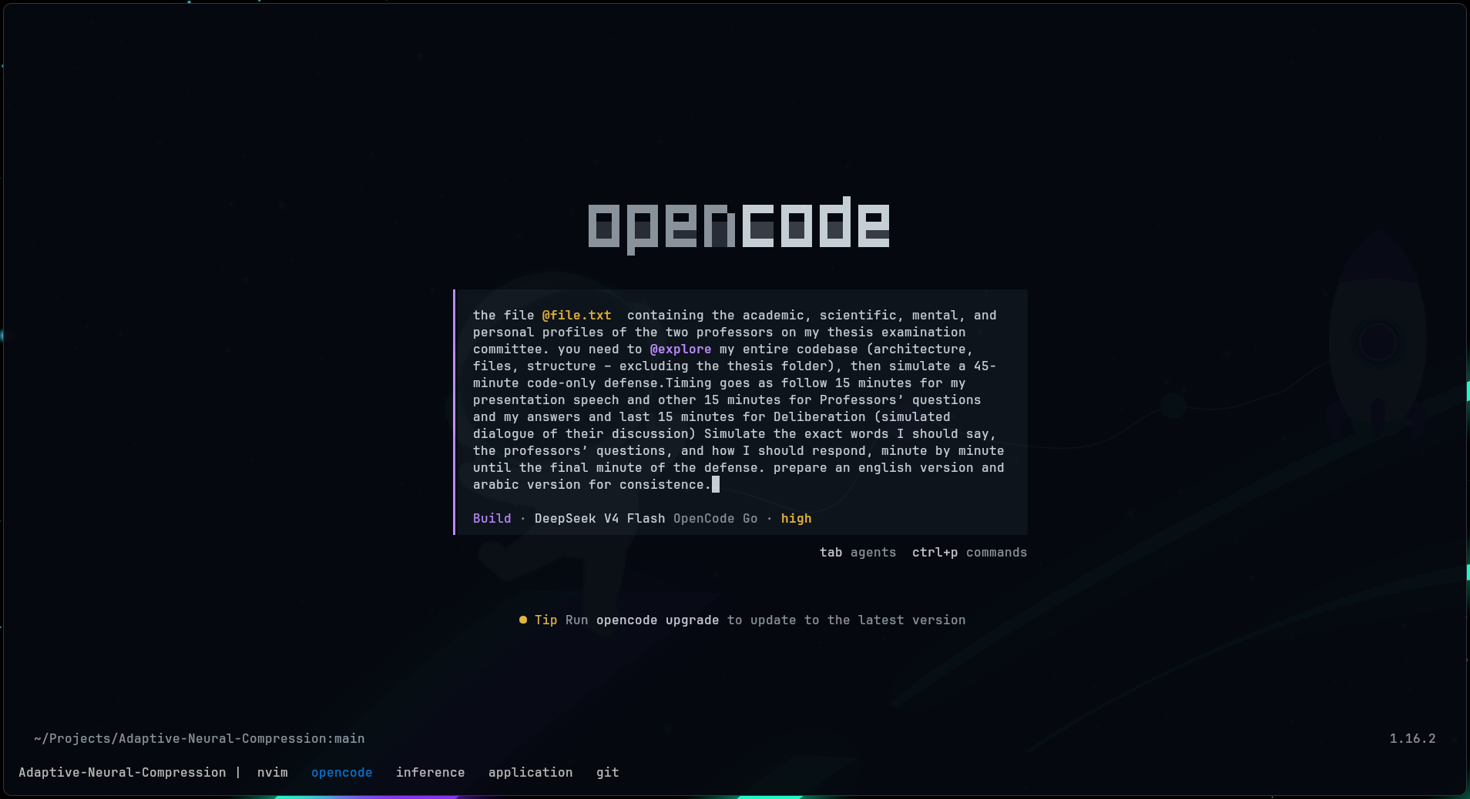Switch to the nvim tmux window
1470x799 pixels.
tap(273, 772)
